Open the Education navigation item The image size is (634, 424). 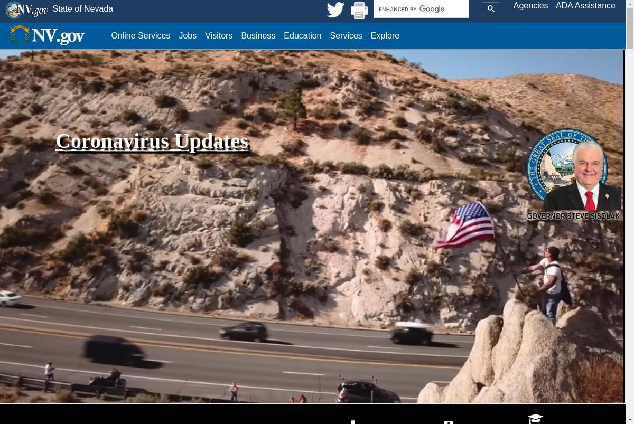302,36
